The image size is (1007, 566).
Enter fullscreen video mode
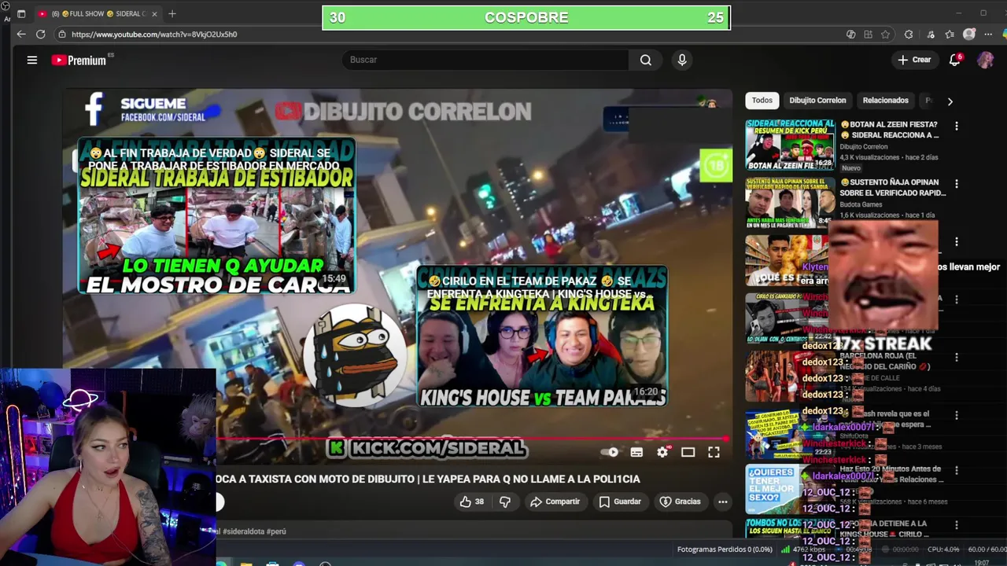pos(714,452)
